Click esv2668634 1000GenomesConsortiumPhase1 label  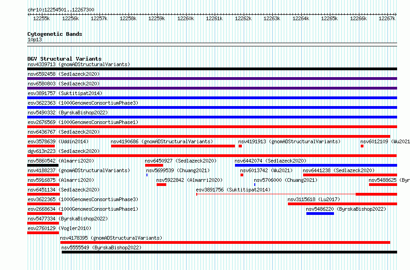pos(83,209)
